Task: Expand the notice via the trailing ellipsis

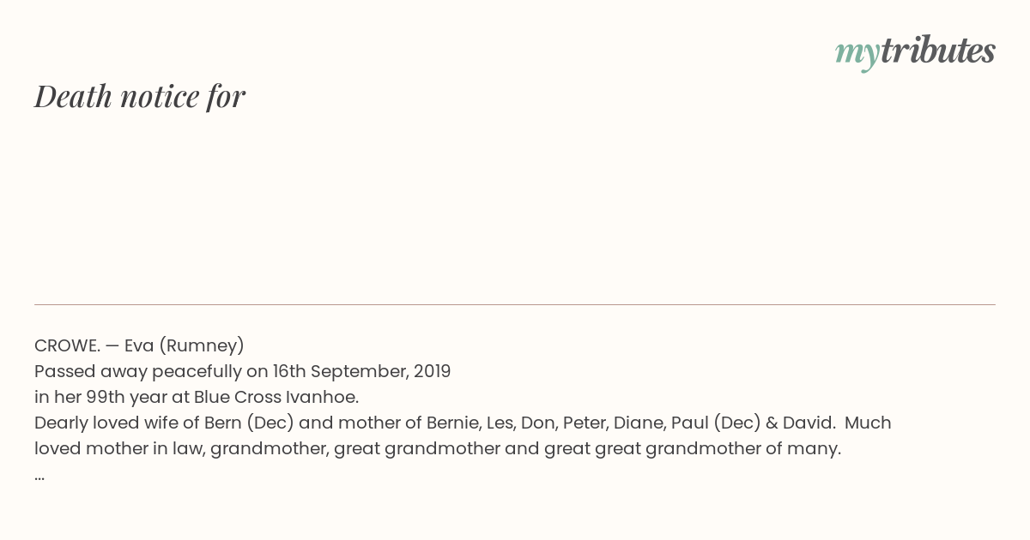Action: pos(39,477)
